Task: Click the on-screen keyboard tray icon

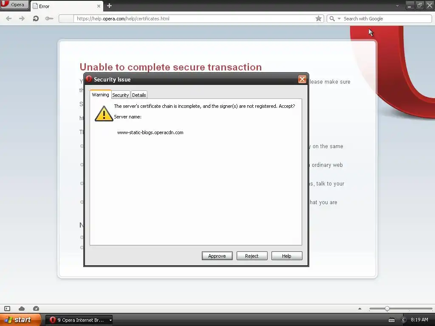Action: [x=391, y=320]
